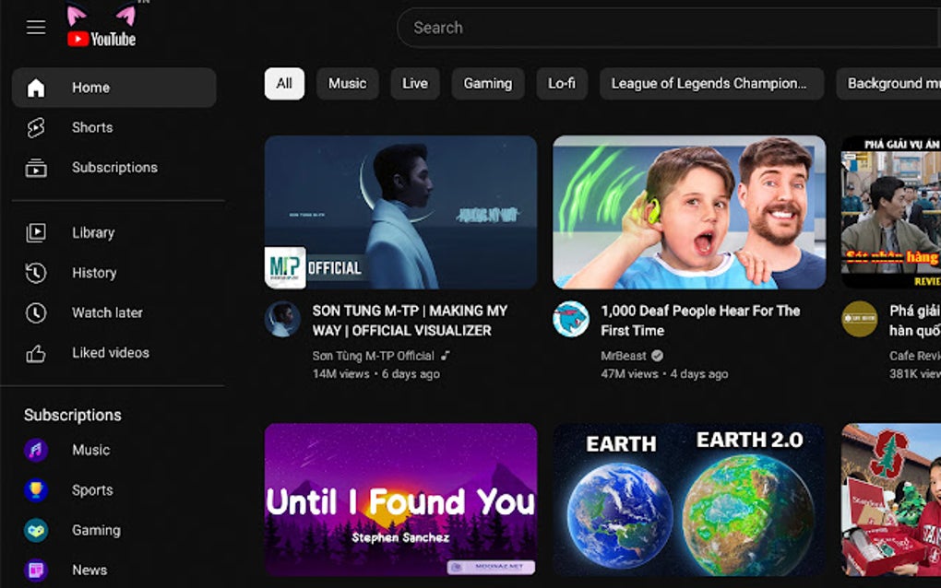Filter by League of Legends Championship
The height and width of the screenshot is (588, 941).
tap(711, 83)
